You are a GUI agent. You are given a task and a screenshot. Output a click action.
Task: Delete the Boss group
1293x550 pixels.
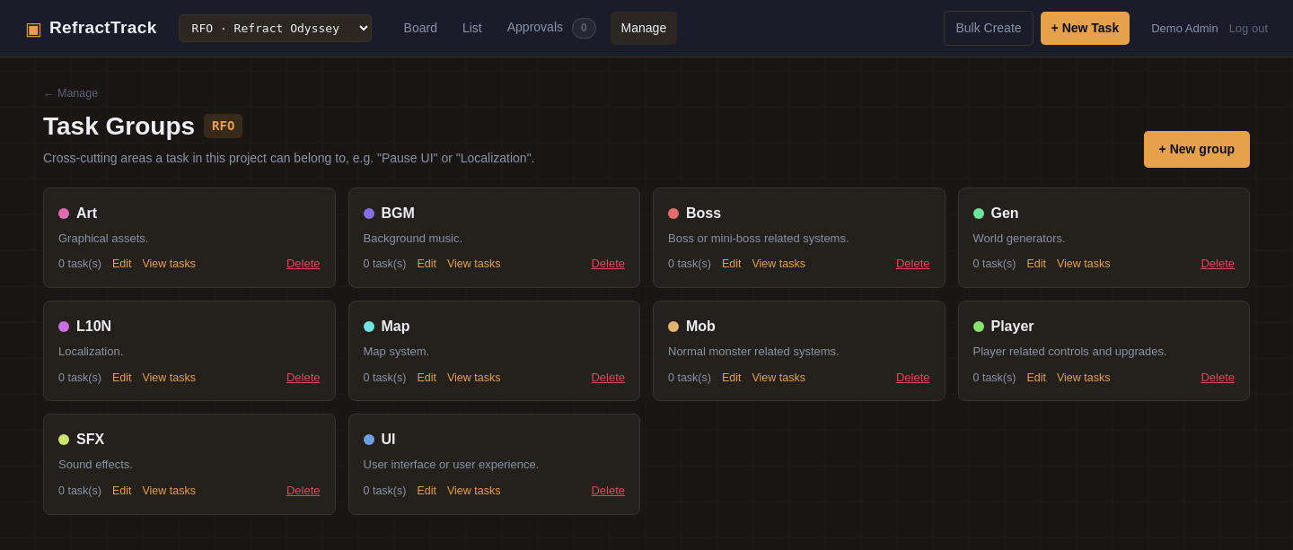[913, 264]
